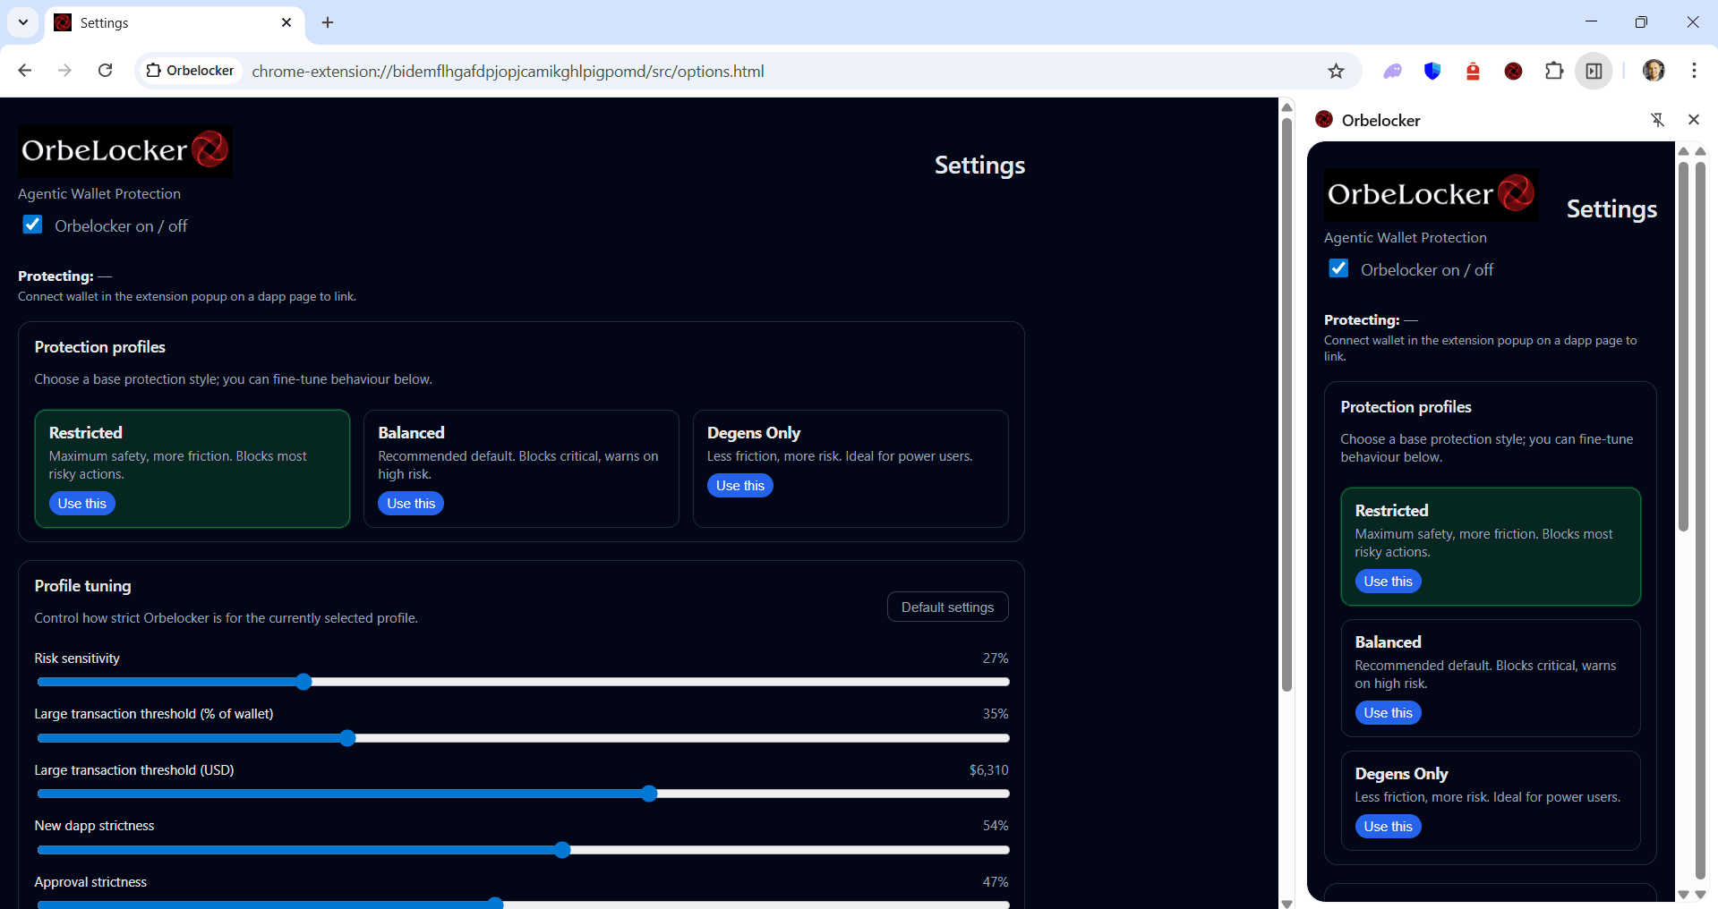
Task: Click the OrbeLocker logo in side panel
Action: coord(1431,194)
